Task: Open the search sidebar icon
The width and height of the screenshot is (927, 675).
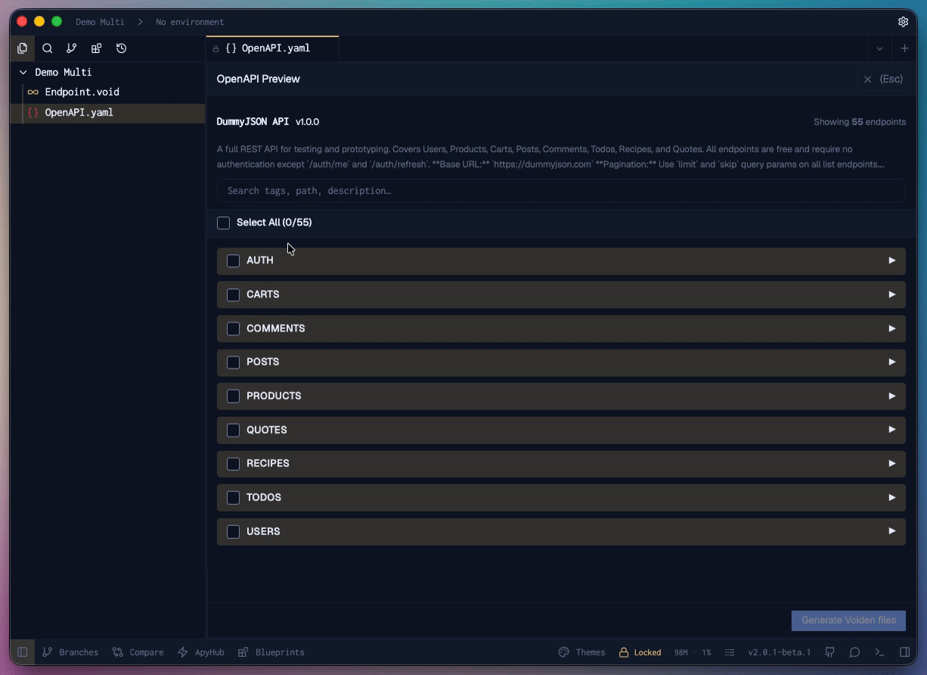Action: [47, 48]
